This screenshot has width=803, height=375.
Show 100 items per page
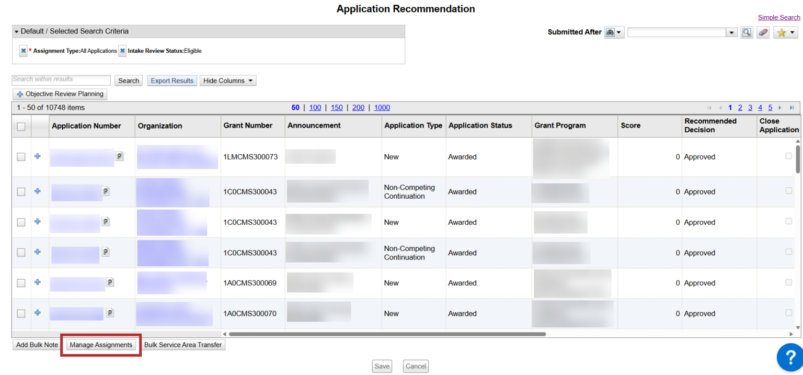pos(315,108)
